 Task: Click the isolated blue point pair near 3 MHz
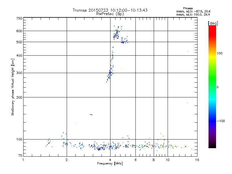pyautogui.click(x=91, y=115)
